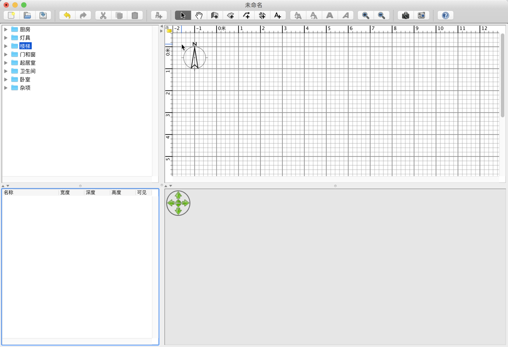Screen dimensions: 508x347
Task: Select the create walls tool
Action: point(215,15)
